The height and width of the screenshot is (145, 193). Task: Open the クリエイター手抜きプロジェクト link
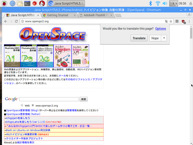24,138
